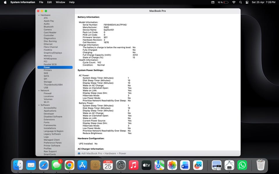Image resolution: width=279 pixels, height=174 pixels.
Task: Open the Contacts app in the Dock
Action: 95,165
